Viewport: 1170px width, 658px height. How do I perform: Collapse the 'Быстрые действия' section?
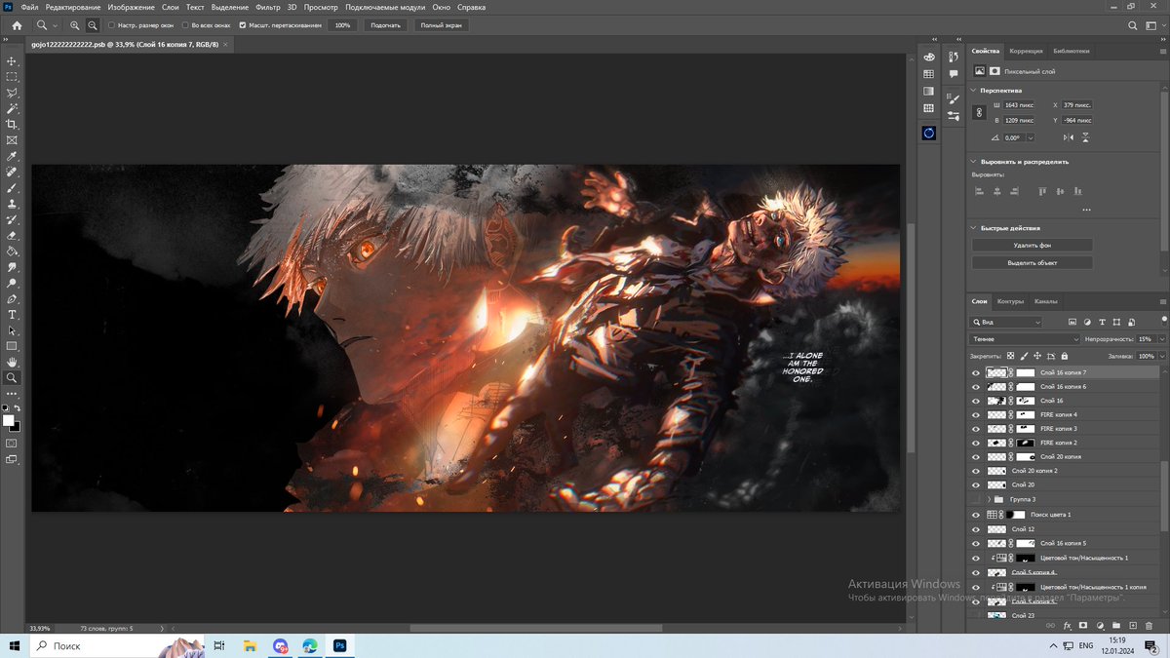tap(973, 228)
